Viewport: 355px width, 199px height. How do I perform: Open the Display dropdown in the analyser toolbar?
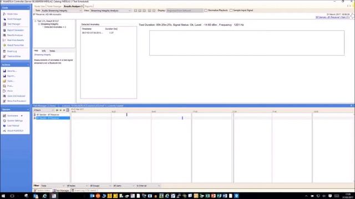[x=185, y=11]
